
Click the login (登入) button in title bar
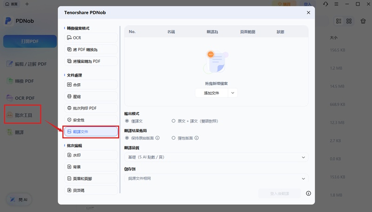pos(308,4)
